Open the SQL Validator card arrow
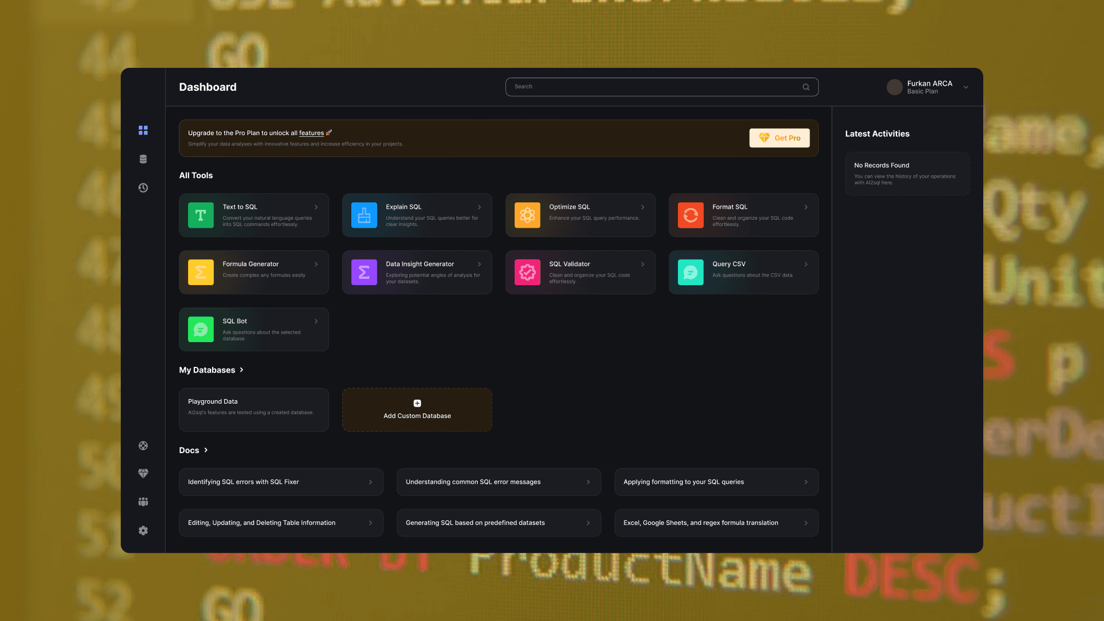 coord(643,264)
